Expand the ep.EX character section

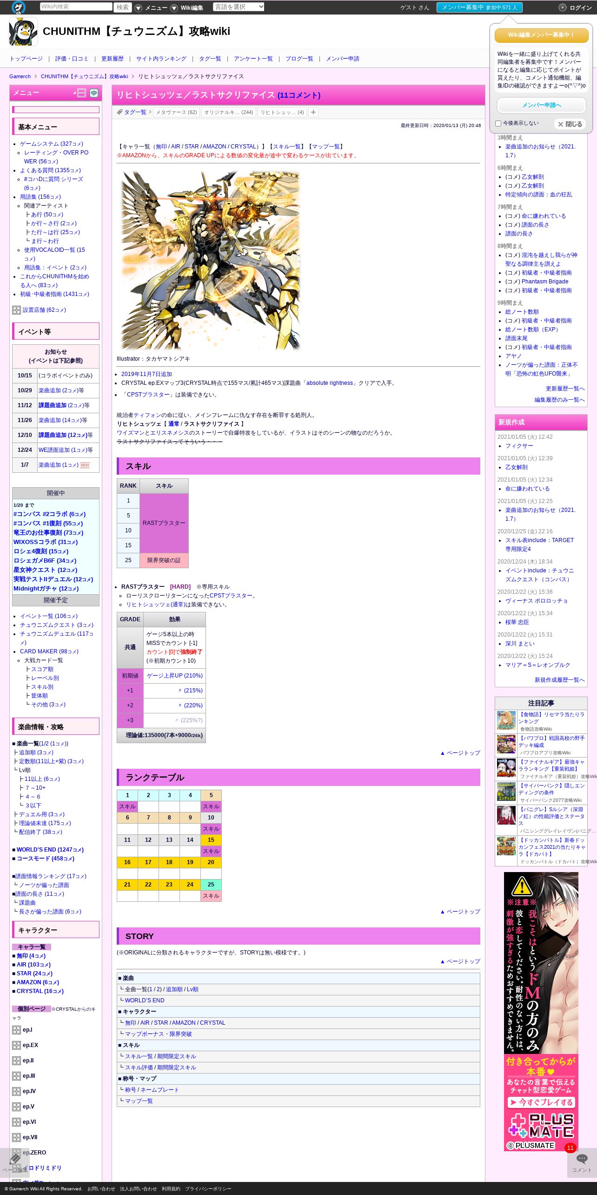pos(16,1046)
